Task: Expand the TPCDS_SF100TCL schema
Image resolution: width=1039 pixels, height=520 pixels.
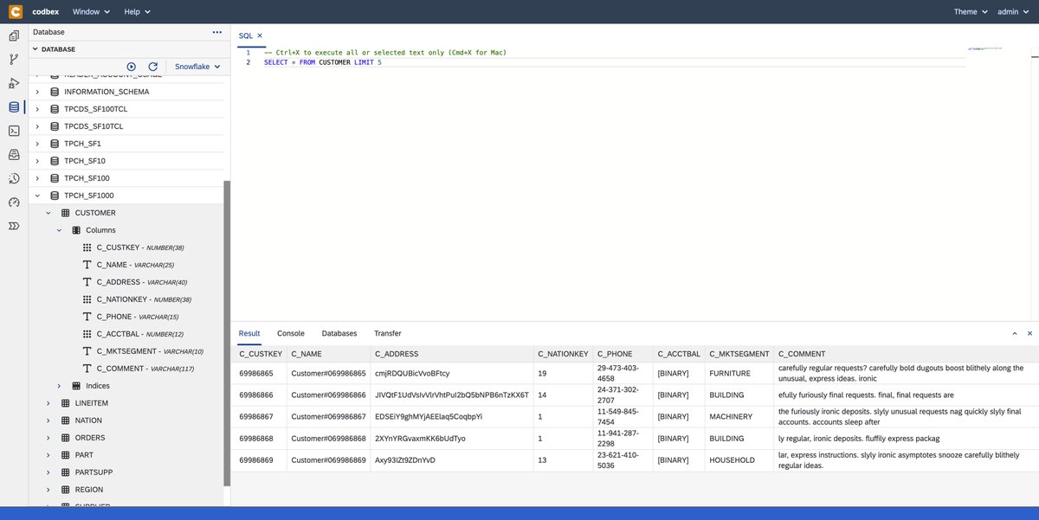Action: [x=37, y=109]
